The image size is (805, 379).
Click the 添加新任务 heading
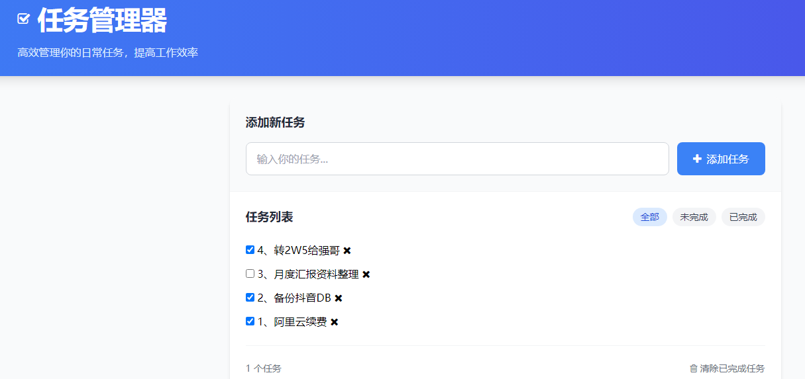[x=276, y=122]
